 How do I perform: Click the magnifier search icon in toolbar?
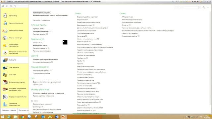tap(15, 6)
